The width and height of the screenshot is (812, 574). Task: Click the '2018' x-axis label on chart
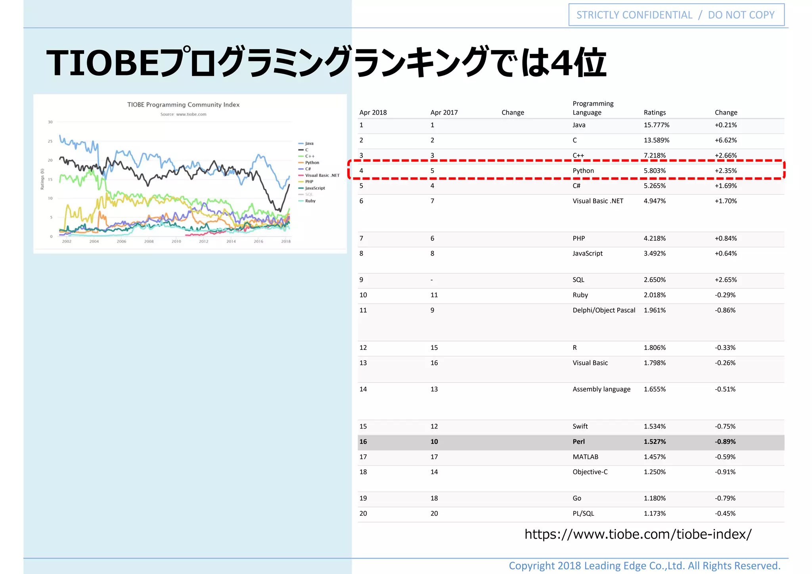[x=286, y=241]
